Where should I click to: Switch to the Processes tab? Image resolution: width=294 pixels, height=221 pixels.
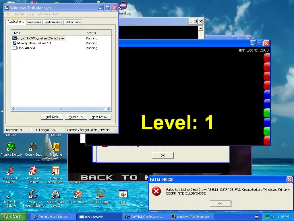(34, 22)
